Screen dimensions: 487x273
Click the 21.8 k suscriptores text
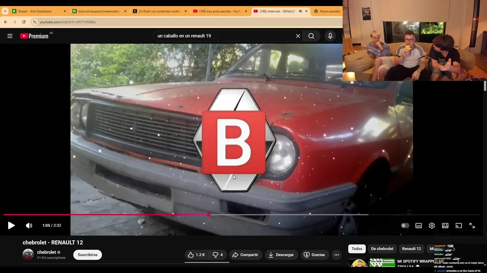pos(51,258)
